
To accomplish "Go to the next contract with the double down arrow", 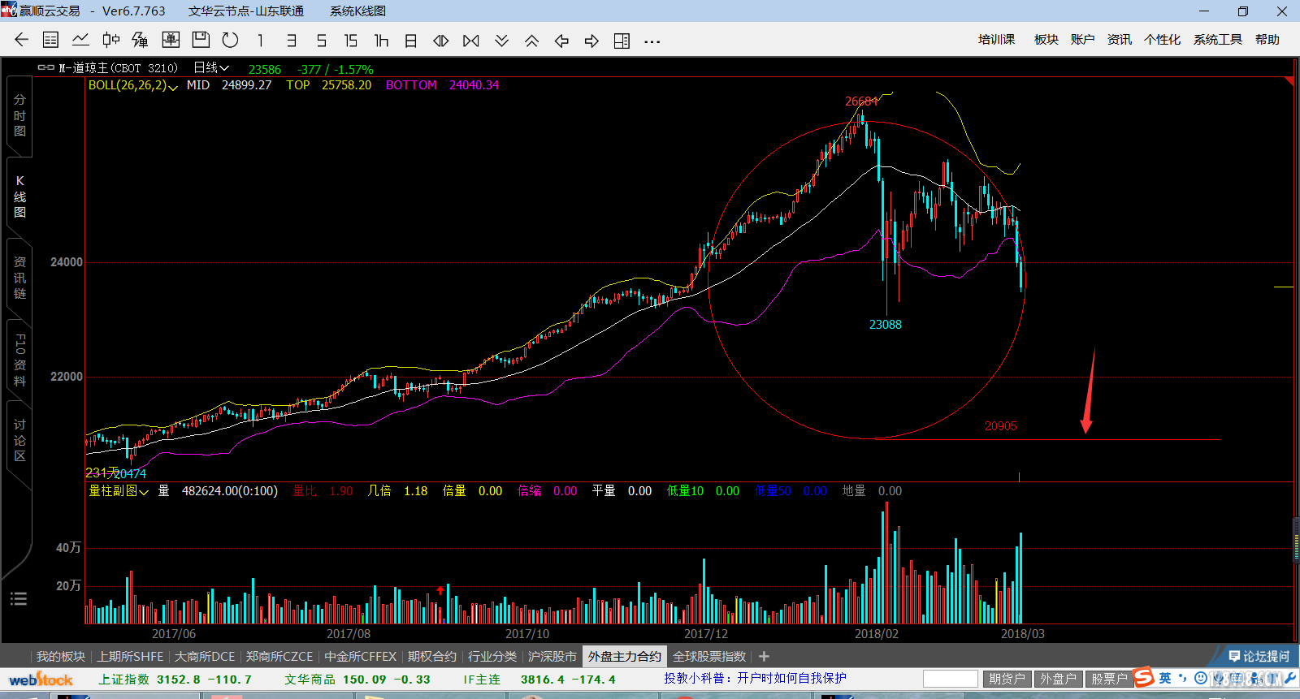I will pos(501,41).
